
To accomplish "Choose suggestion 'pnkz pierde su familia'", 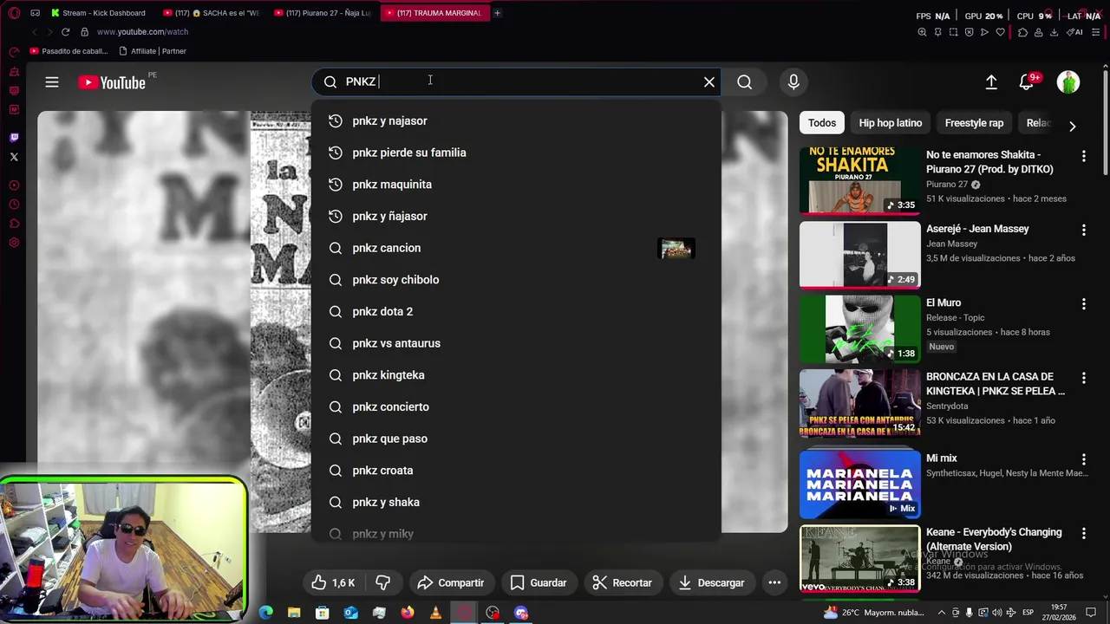I will [516, 153].
